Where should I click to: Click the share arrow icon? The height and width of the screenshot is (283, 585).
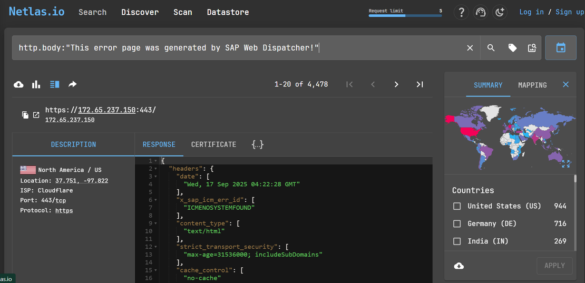pyautogui.click(x=73, y=84)
